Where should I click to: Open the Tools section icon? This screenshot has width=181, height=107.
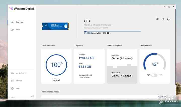(13, 30)
